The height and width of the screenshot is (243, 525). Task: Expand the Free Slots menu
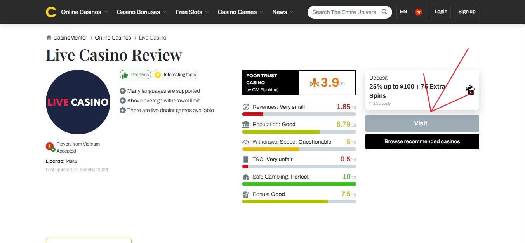[192, 12]
